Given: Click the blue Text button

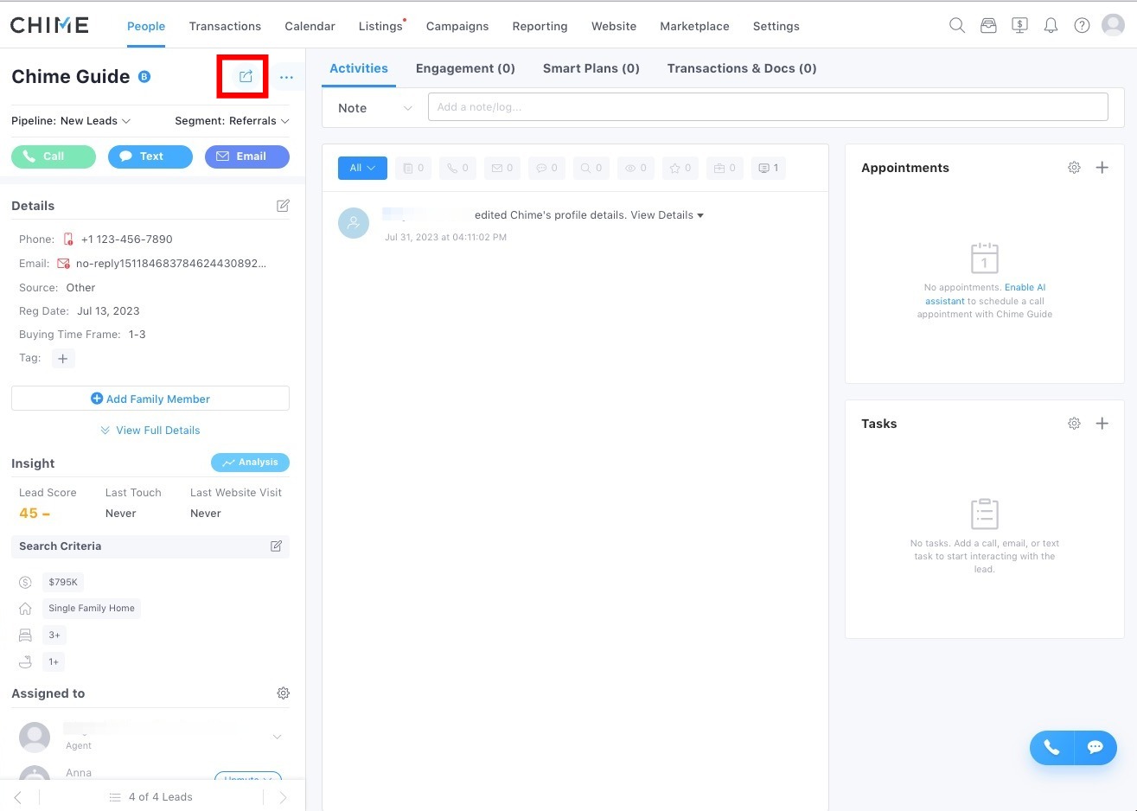Looking at the screenshot, I should coord(150,156).
